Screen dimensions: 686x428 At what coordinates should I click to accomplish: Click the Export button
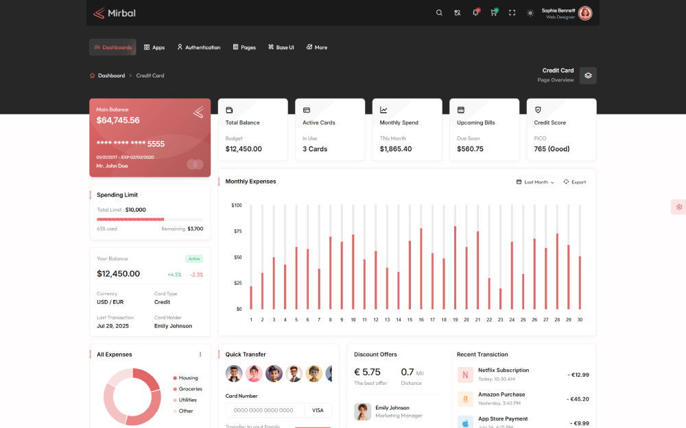575,182
